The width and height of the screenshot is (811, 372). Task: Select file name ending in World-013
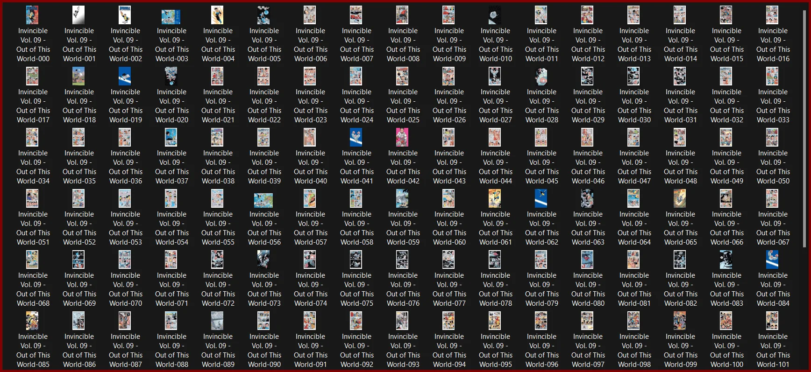(634, 45)
